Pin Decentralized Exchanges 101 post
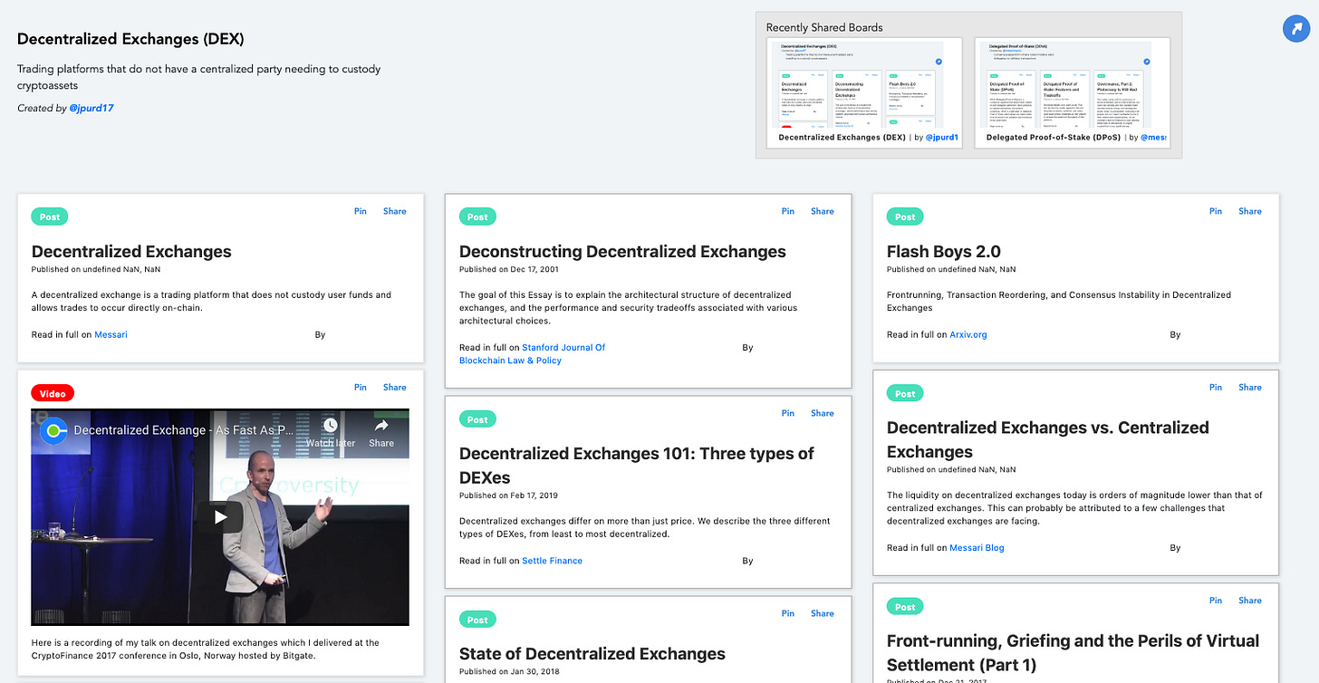 pyautogui.click(x=788, y=413)
